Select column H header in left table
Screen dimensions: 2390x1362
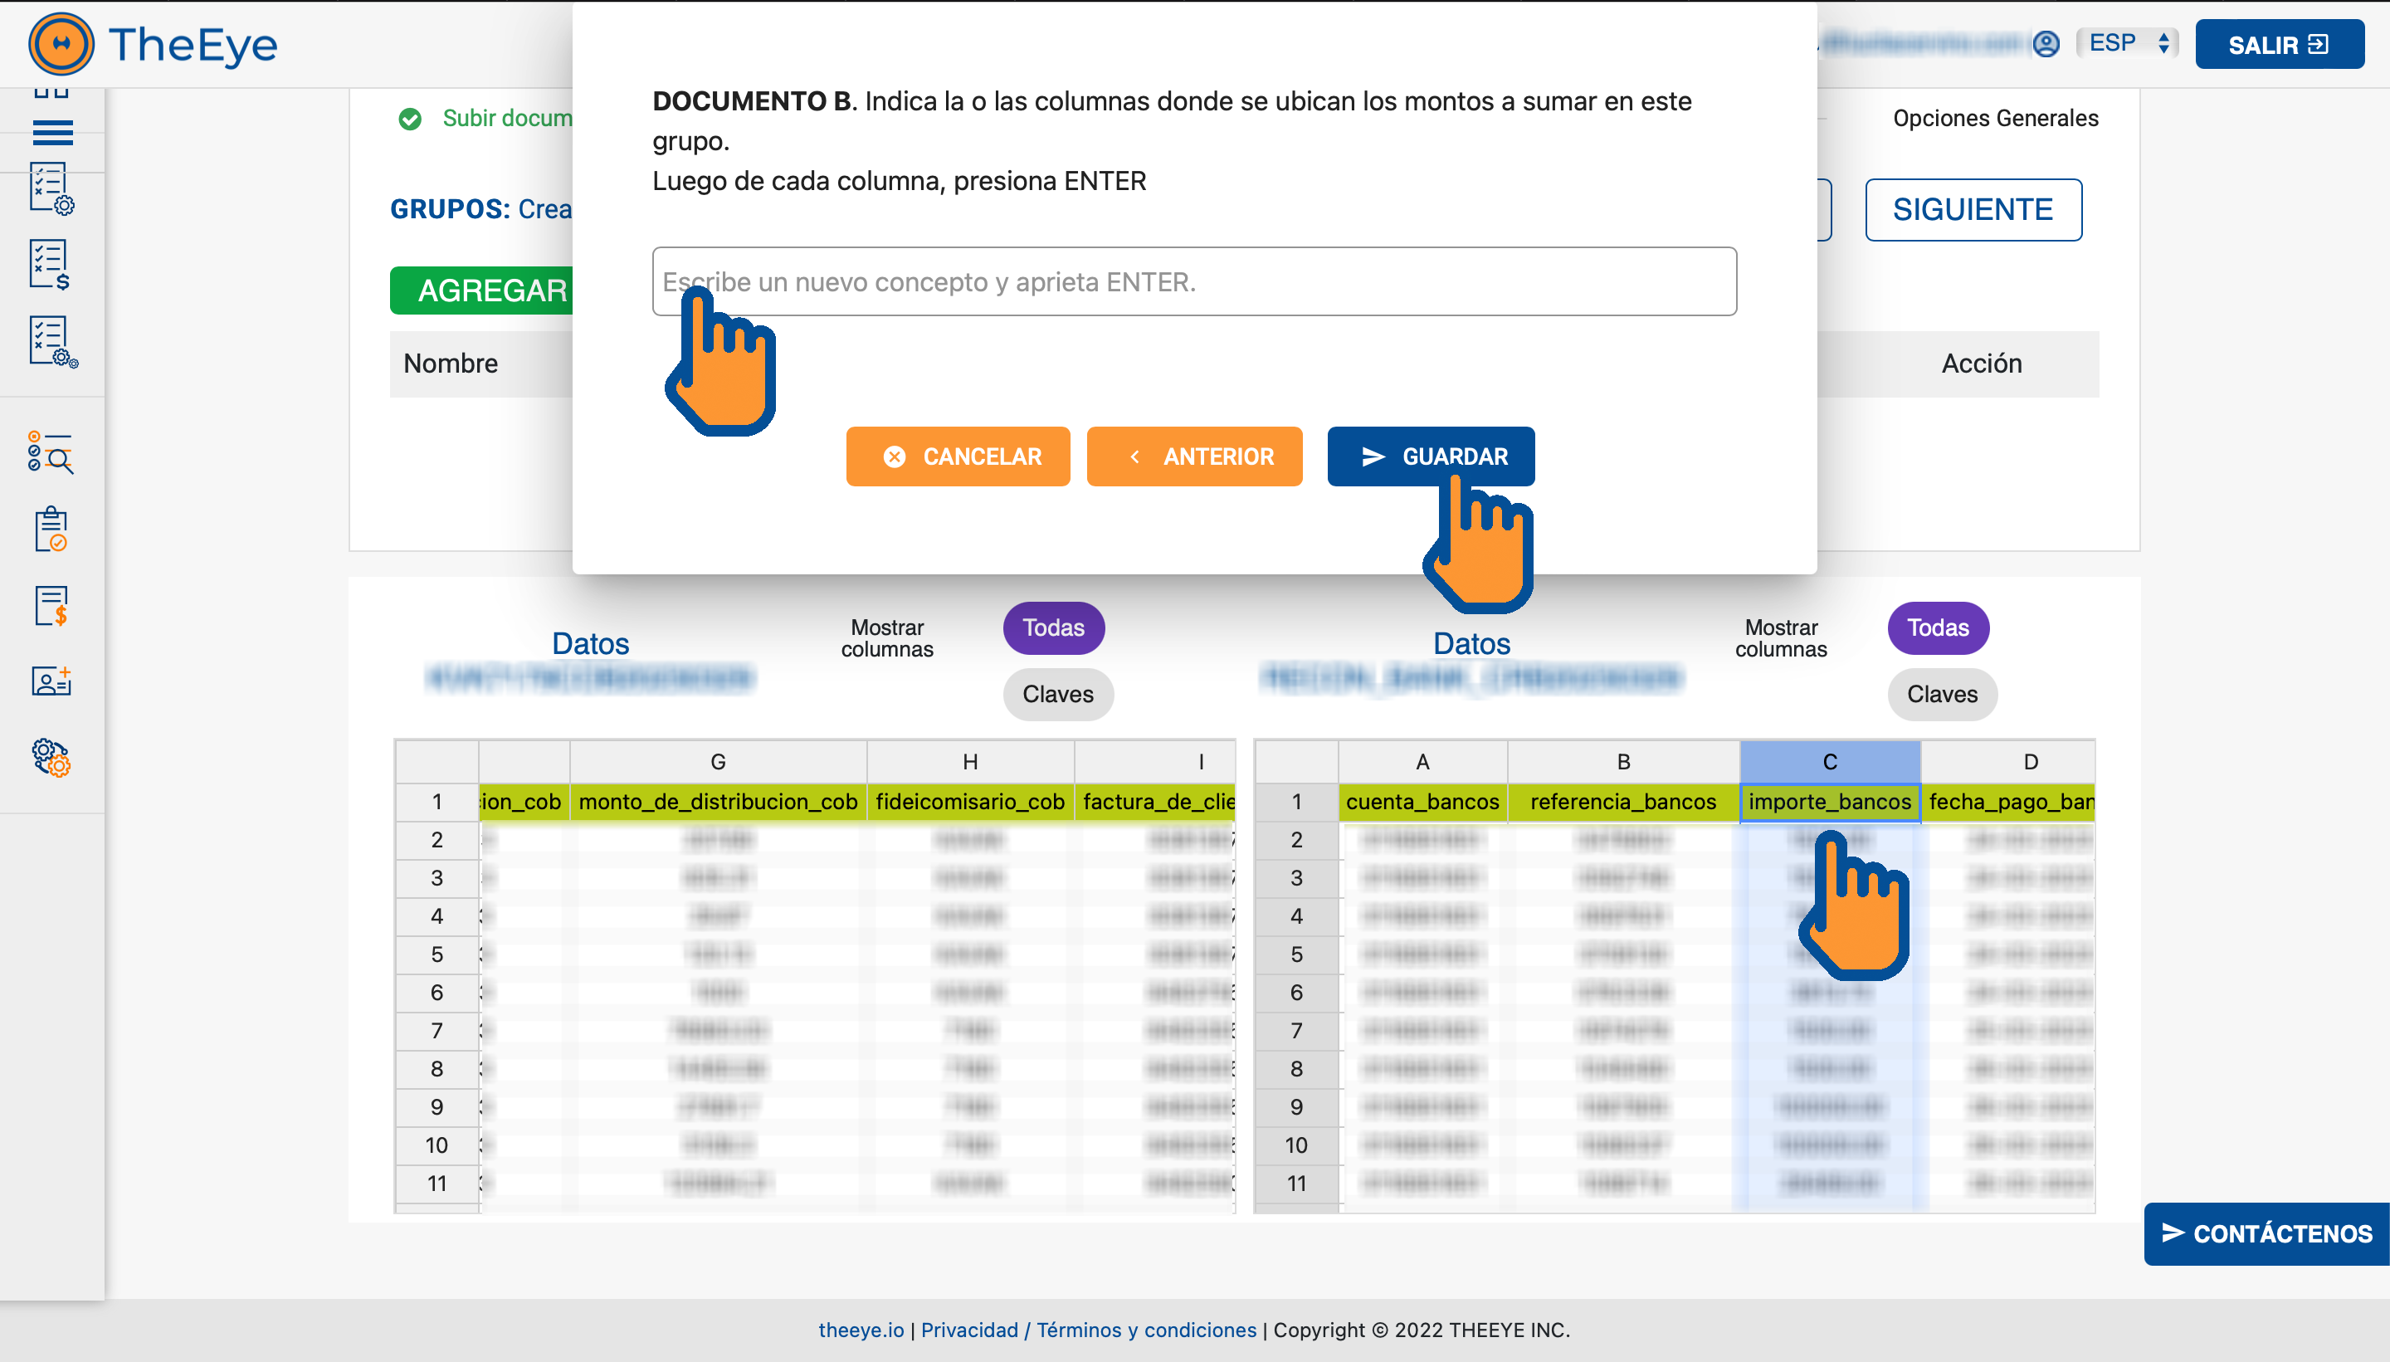point(969,761)
